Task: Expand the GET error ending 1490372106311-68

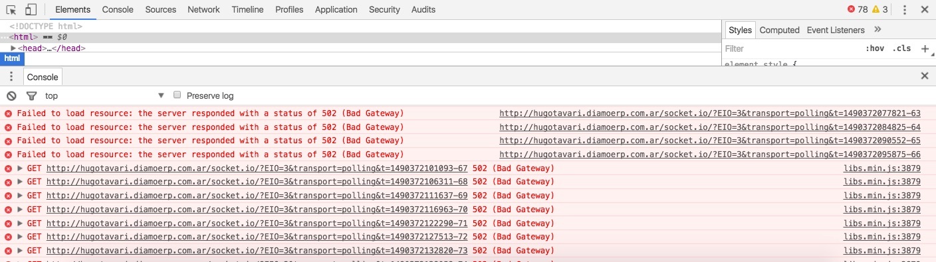Action: (x=20, y=182)
